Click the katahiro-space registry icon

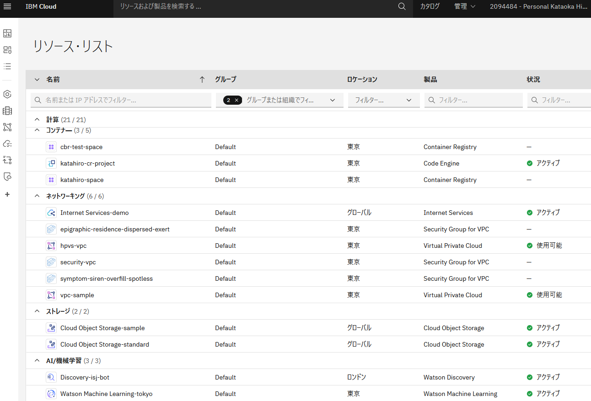51,180
